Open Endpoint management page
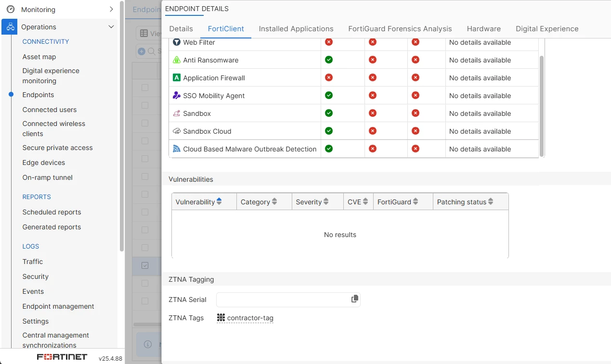The image size is (611, 364). tap(58, 306)
